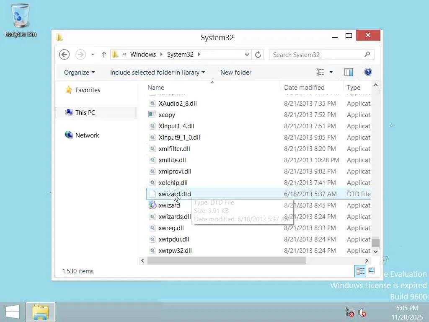This screenshot has width=429, height=322.
Task: Click the Forward navigation arrow
Action: (80, 55)
